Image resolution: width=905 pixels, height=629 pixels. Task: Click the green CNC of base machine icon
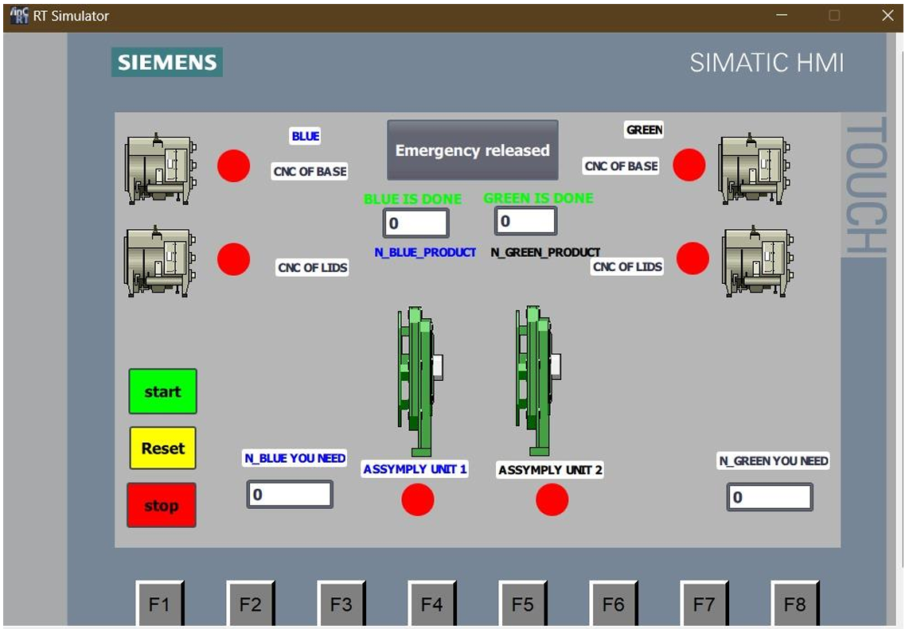(754, 169)
